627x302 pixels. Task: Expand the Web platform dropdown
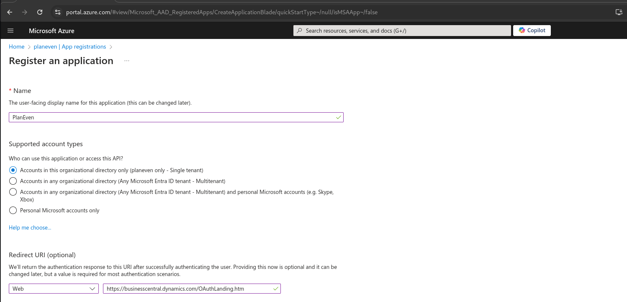pyautogui.click(x=54, y=289)
